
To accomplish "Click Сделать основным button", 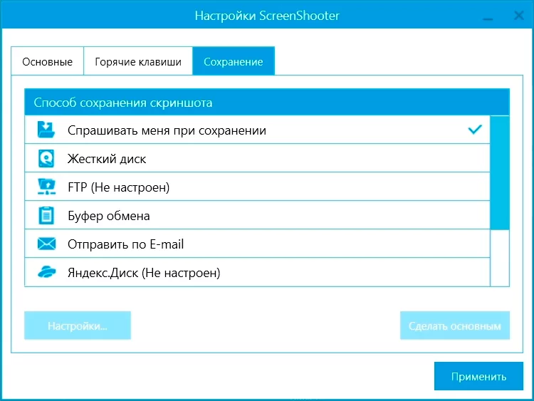I will point(455,326).
